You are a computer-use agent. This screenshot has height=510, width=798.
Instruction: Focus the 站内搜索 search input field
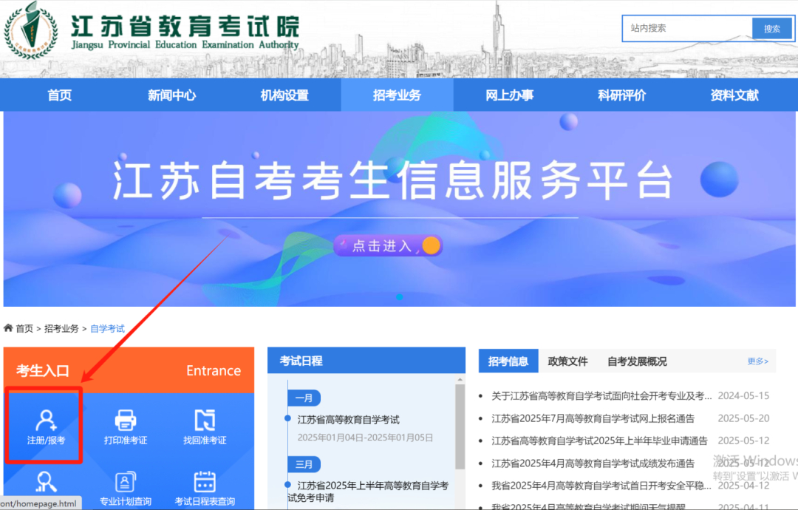click(688, 29)
